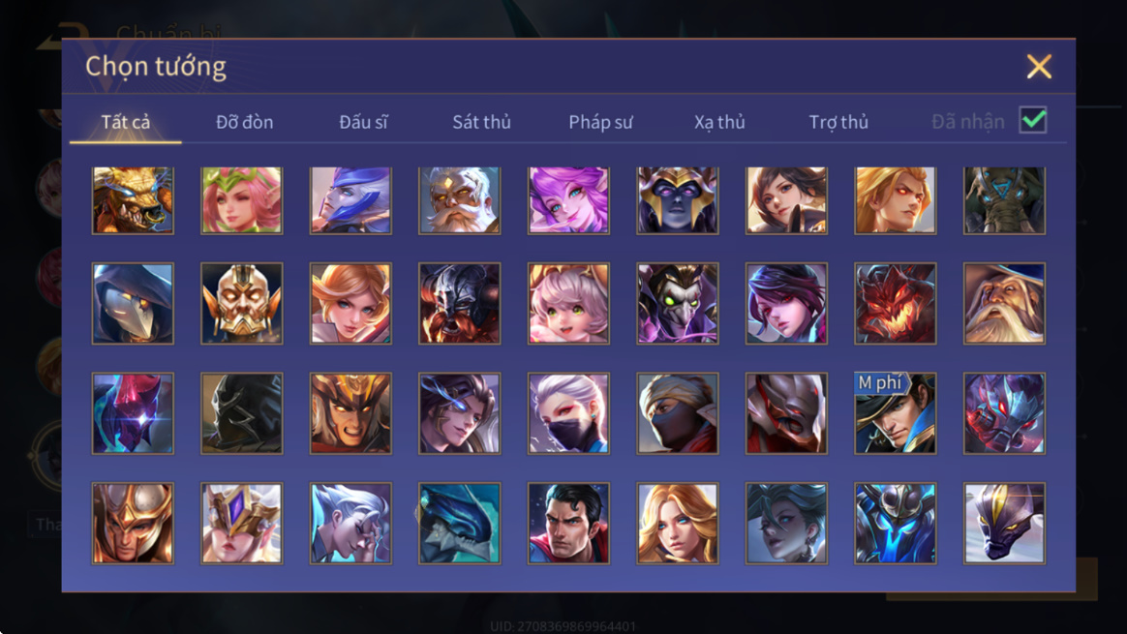
Task: Close the 'Chọn tướng' dialog
Action: tap(1039, 67)
